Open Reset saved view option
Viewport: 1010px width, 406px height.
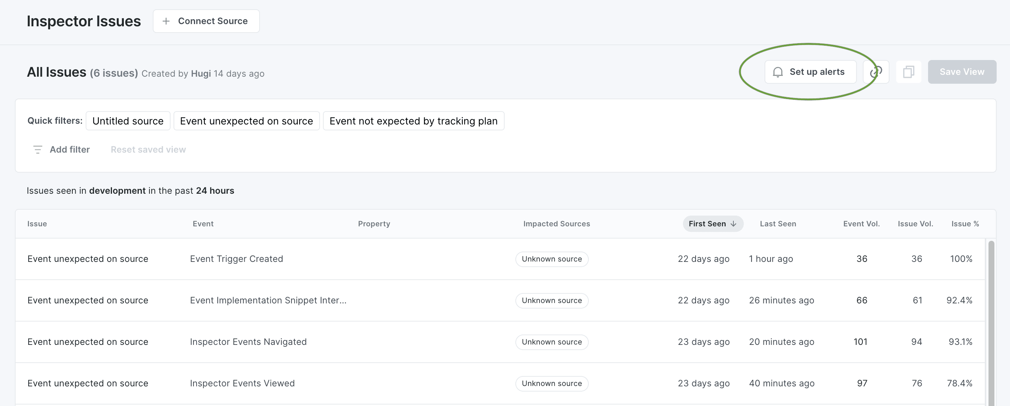point(148,149)
